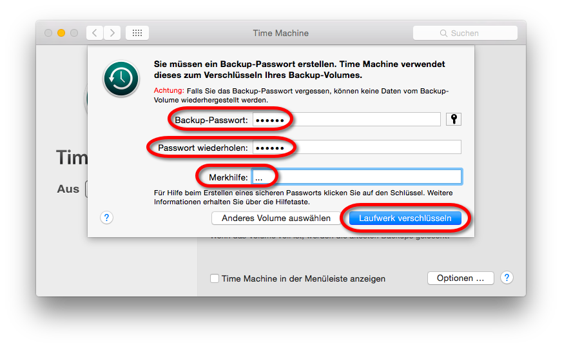The image size is (562, 348).
Task: Click the magnifier icon in Suchen field
Action: coord(443,34)
